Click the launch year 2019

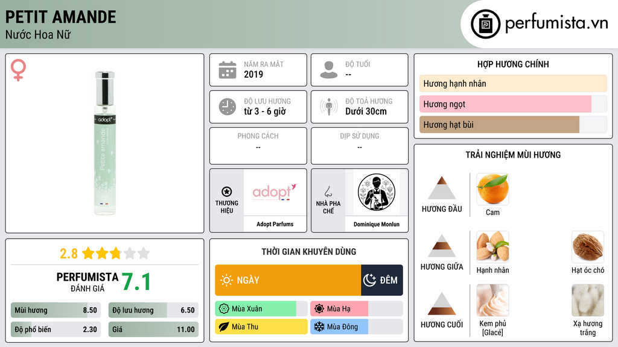tap(253, 74)
